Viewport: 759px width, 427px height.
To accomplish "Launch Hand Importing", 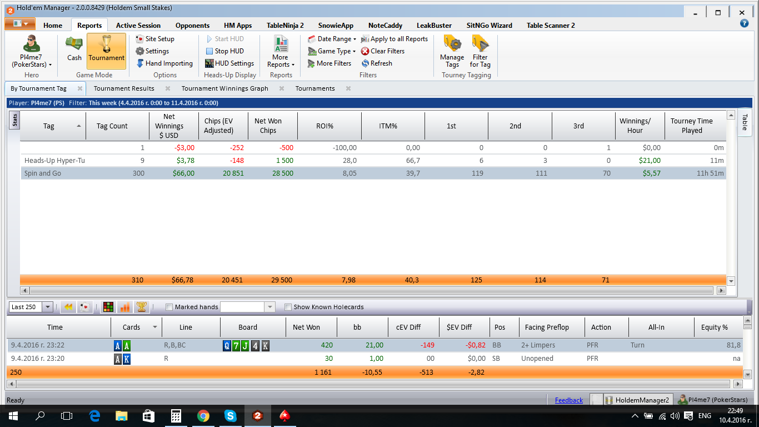I will point(164,63).
